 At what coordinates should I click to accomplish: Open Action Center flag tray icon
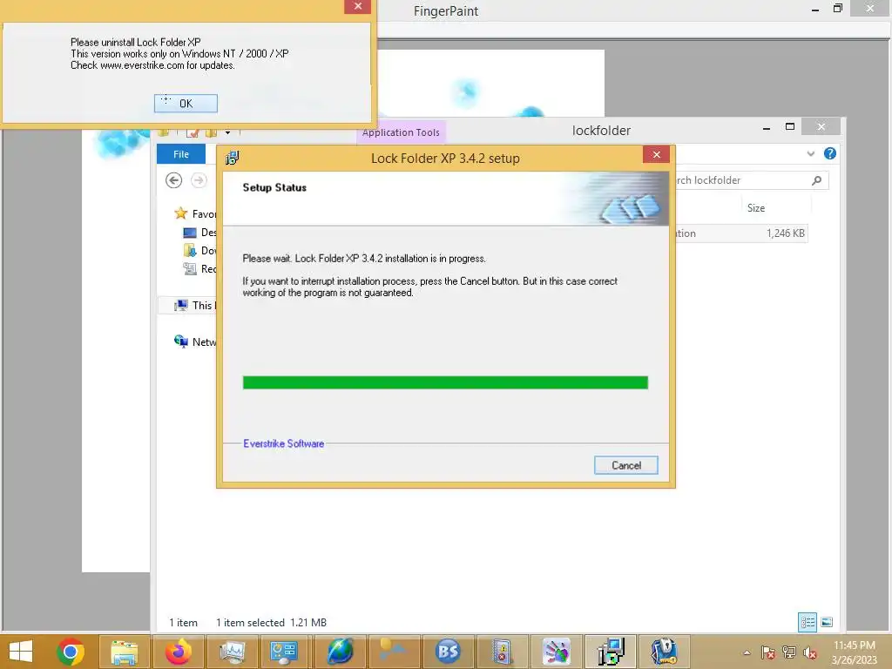[767, 652]
